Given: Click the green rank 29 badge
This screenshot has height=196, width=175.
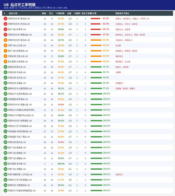Looking at the screenshot, I should (x=5, y=169).
